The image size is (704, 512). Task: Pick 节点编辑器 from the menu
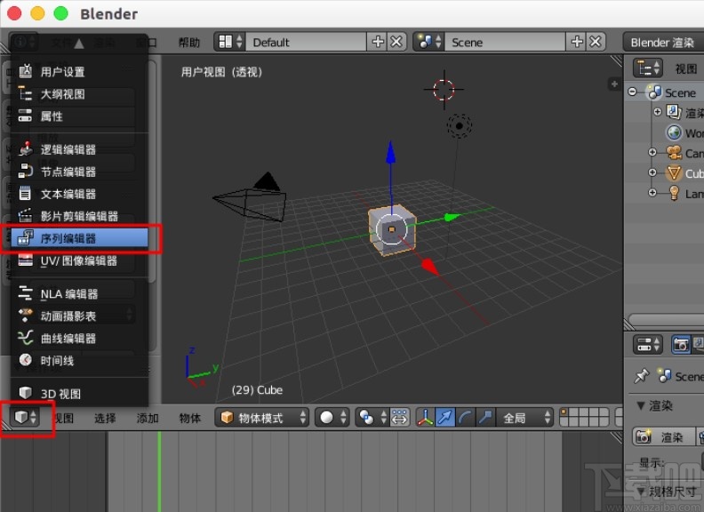coord(79,172)
